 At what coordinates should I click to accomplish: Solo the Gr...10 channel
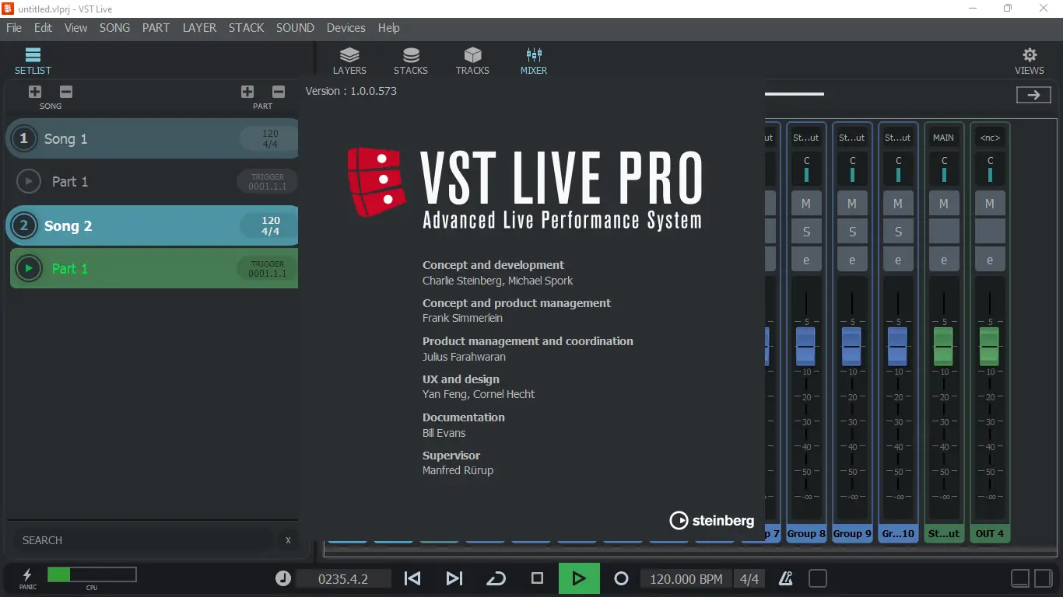click(x=898, y=232)
